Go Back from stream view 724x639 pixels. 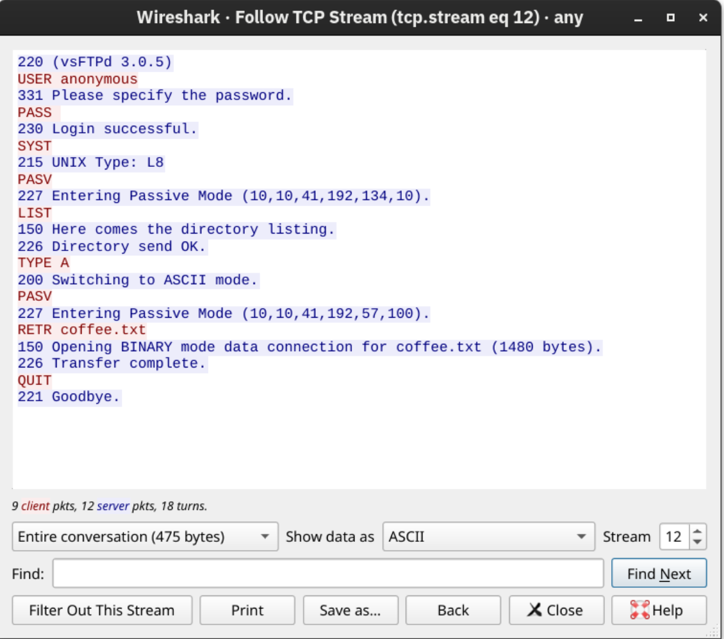click(453, 610)
